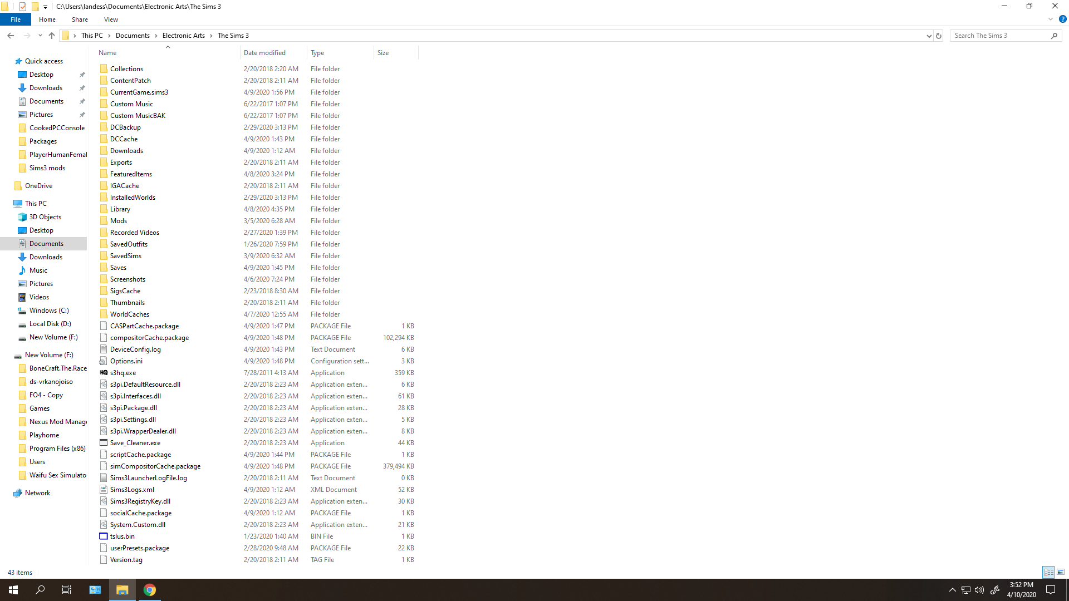Open Sims3 mods in Quick access

tap(47, 168)
